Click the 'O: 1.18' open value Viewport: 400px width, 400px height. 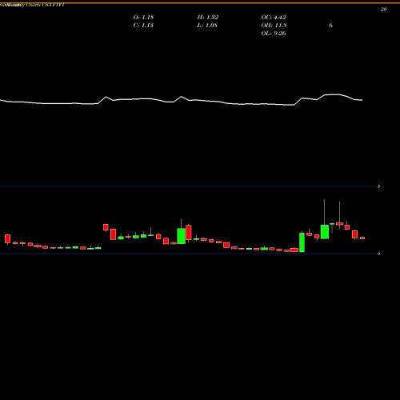(x=143, y=18)
